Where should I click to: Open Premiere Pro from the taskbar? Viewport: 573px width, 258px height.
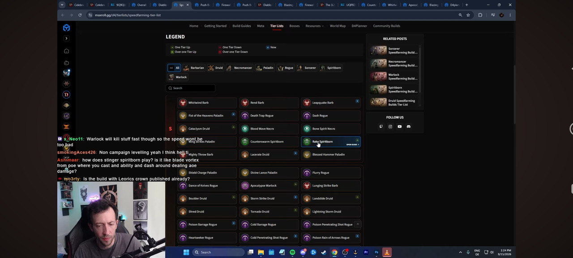tap(366, 252)
